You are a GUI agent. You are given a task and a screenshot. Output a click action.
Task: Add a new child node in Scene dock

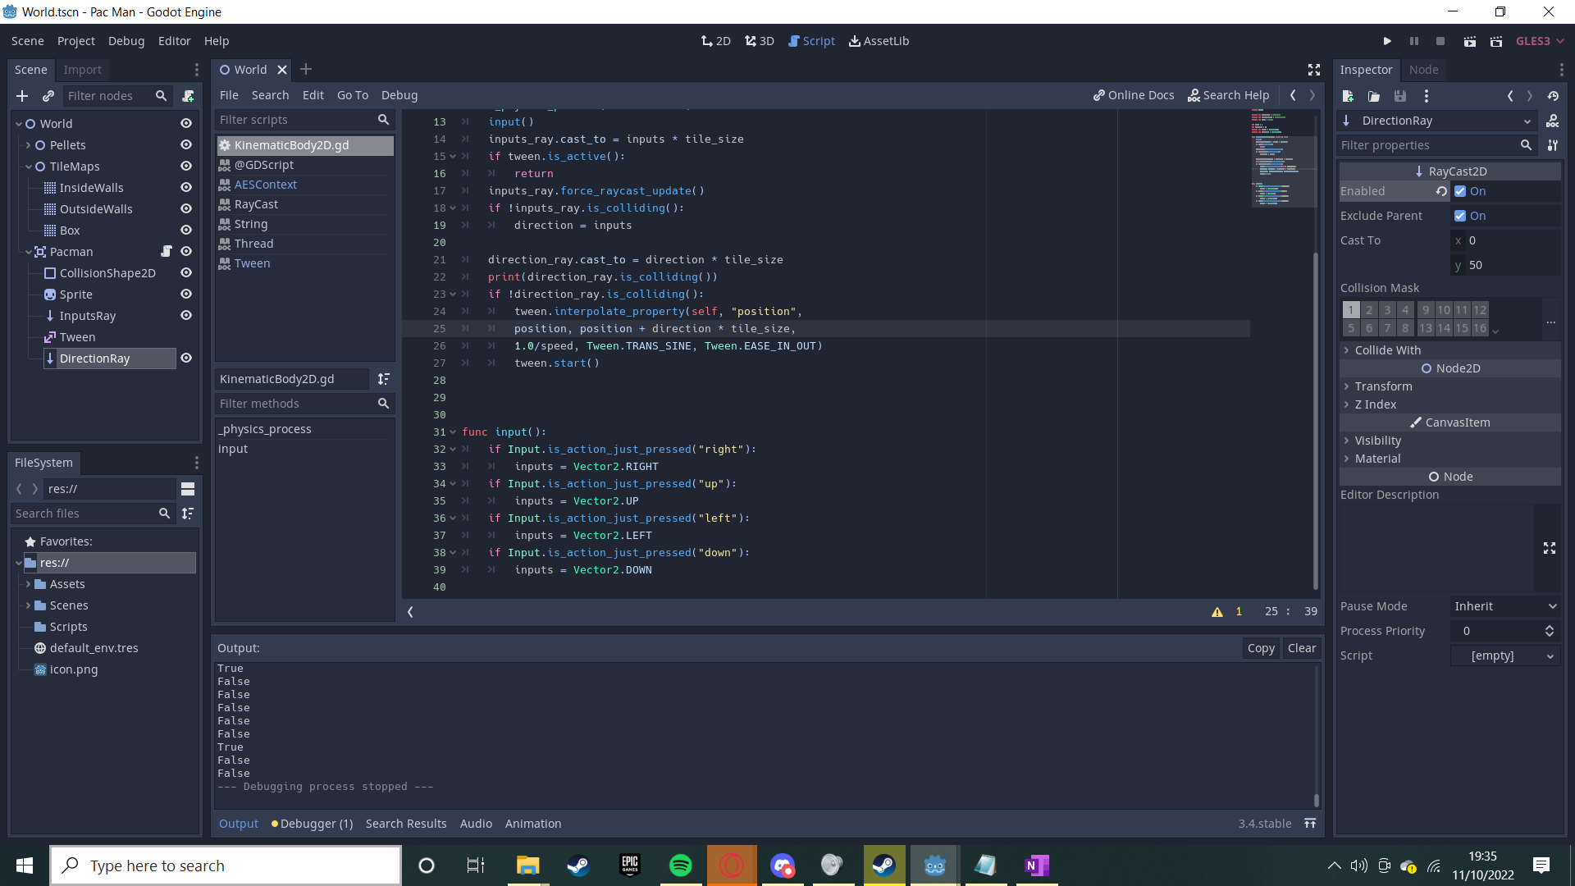tap(22, 96)
